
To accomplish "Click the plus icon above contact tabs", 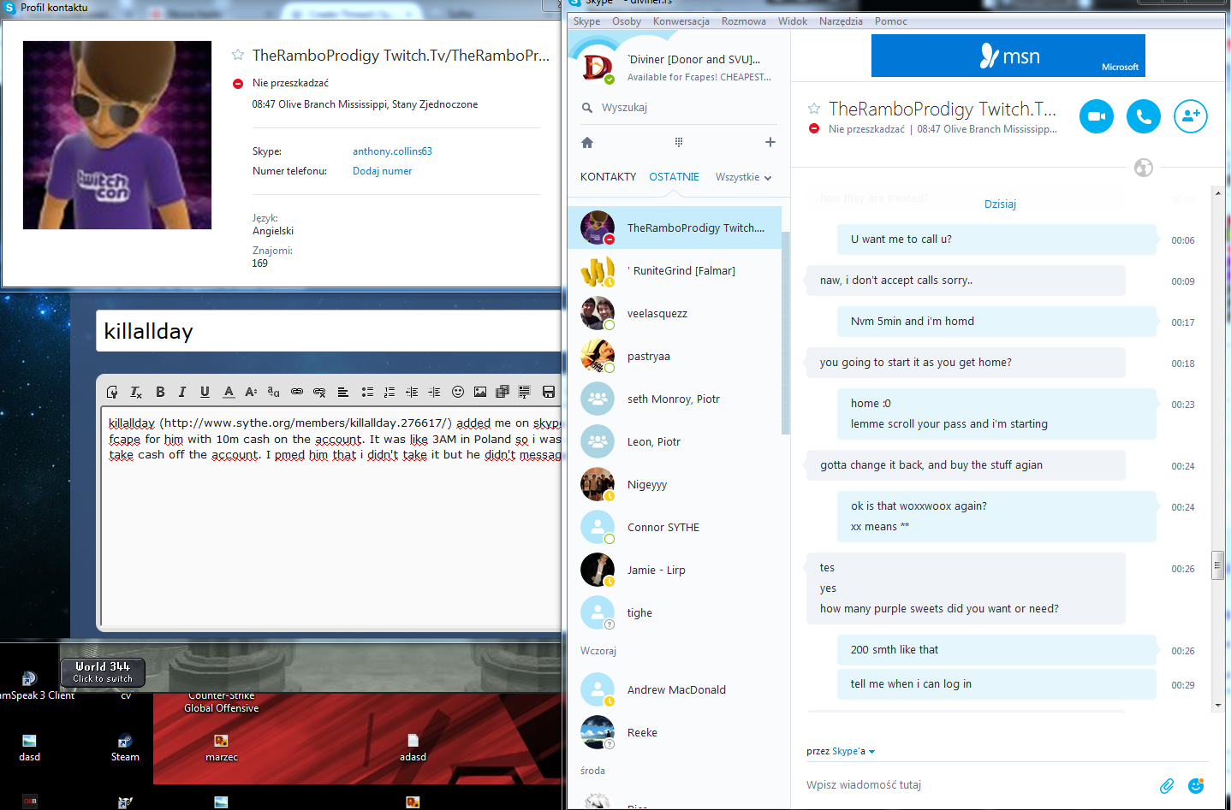I will 770,142.
